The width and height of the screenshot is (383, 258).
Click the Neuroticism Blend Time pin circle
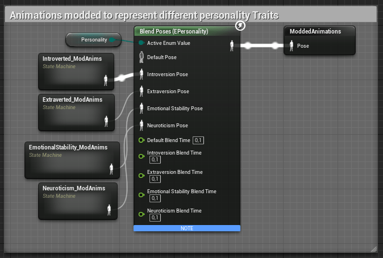tap(141, 214)
